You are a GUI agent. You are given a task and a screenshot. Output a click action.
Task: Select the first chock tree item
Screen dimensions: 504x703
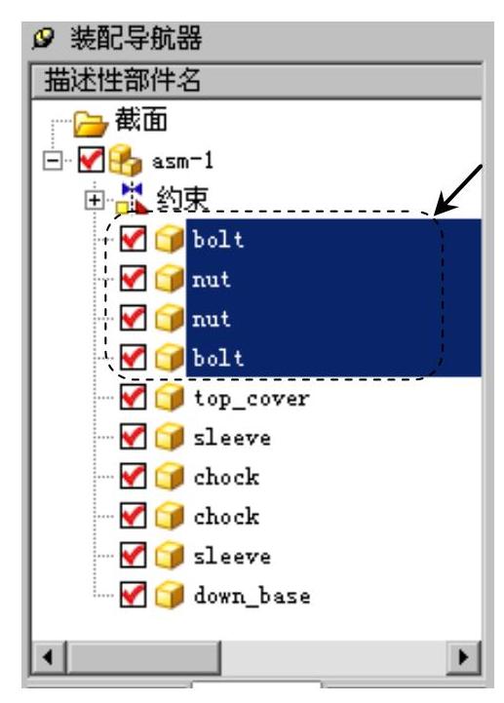click(226, 477)
